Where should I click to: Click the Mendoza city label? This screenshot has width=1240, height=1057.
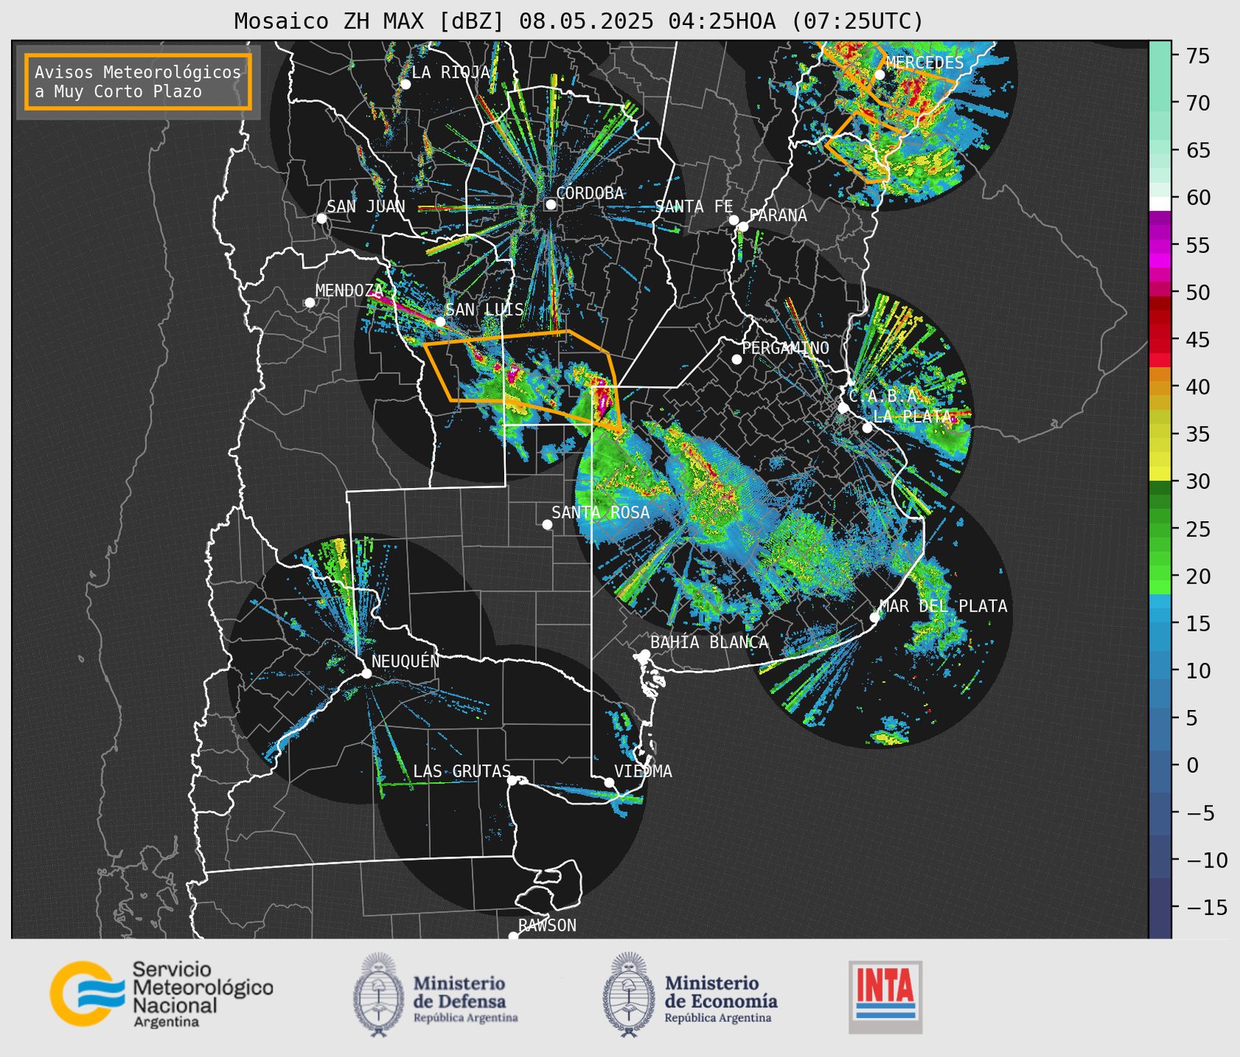(349, 290)
